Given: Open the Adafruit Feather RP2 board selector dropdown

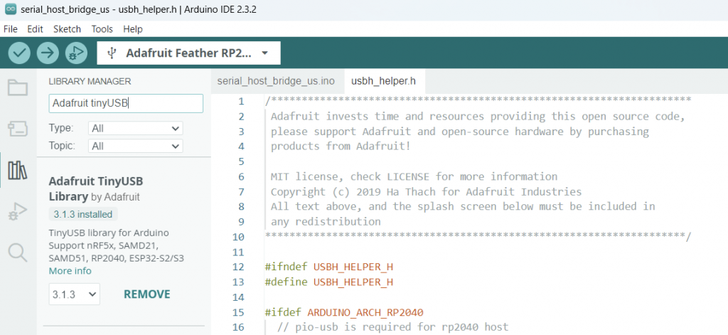Looking at the screenshot, I should tap(188, 53).
